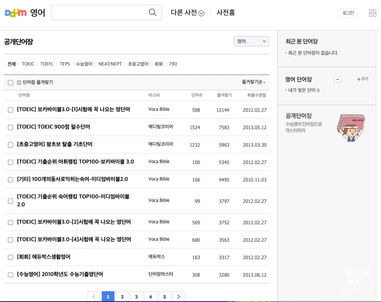The height and width of the screenshot is (302, 381).
Task: Check the 보카바이블3.0-[4] row checkbox
Action: click(10, 240)
